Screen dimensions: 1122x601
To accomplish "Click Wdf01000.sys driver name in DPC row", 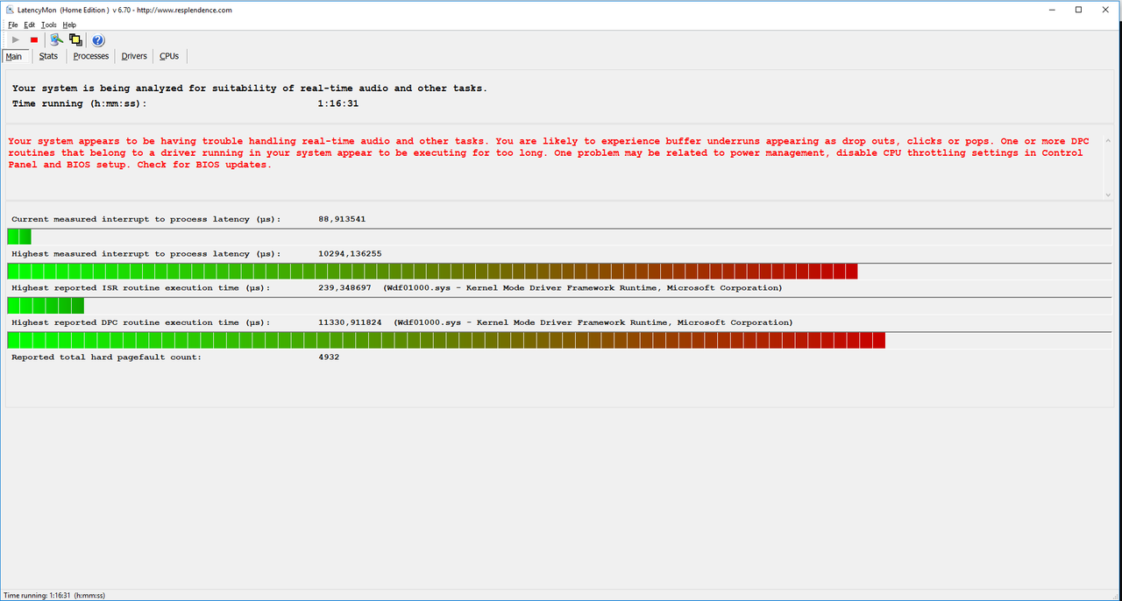I will 432,322.
